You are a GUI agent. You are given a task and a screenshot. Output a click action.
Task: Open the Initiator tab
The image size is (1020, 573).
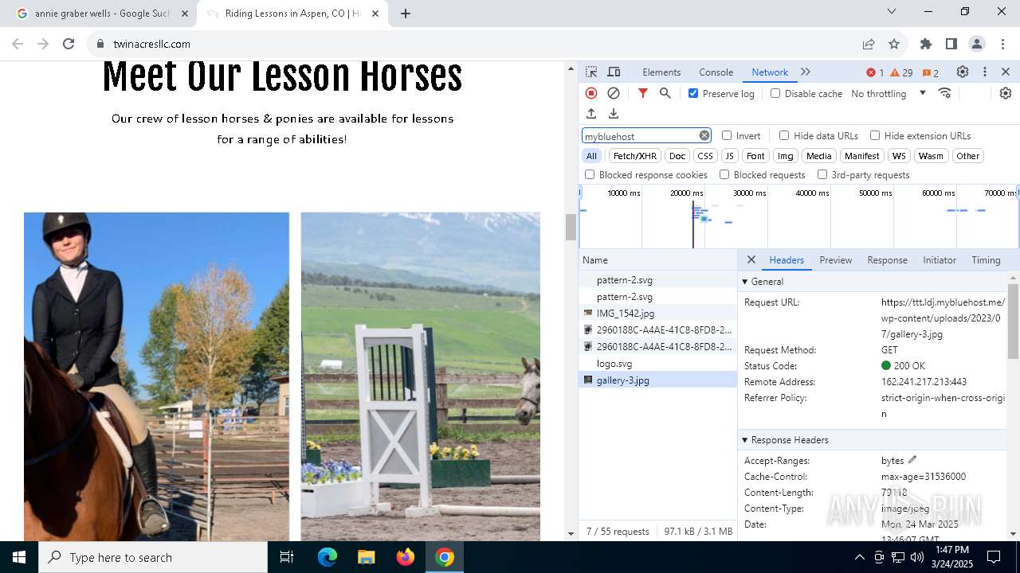tap(940, 259)
